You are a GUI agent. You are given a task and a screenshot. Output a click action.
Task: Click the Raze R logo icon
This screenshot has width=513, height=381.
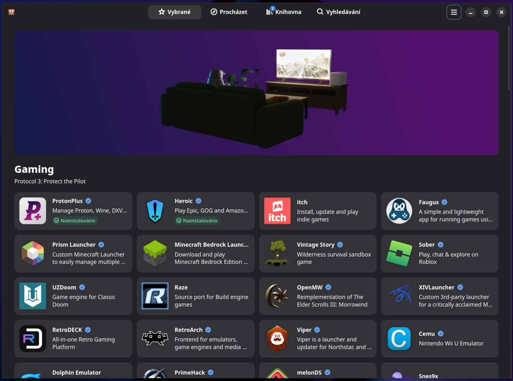pos(155,296)
